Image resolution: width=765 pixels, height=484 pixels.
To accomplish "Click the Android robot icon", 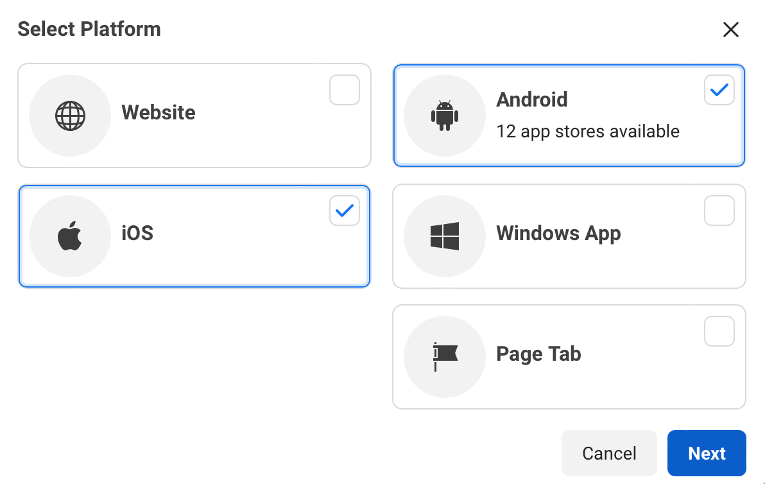I will (x=445, y=116).
